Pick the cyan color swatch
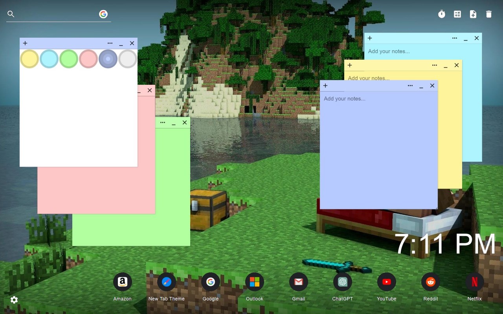 coord(49,59)
